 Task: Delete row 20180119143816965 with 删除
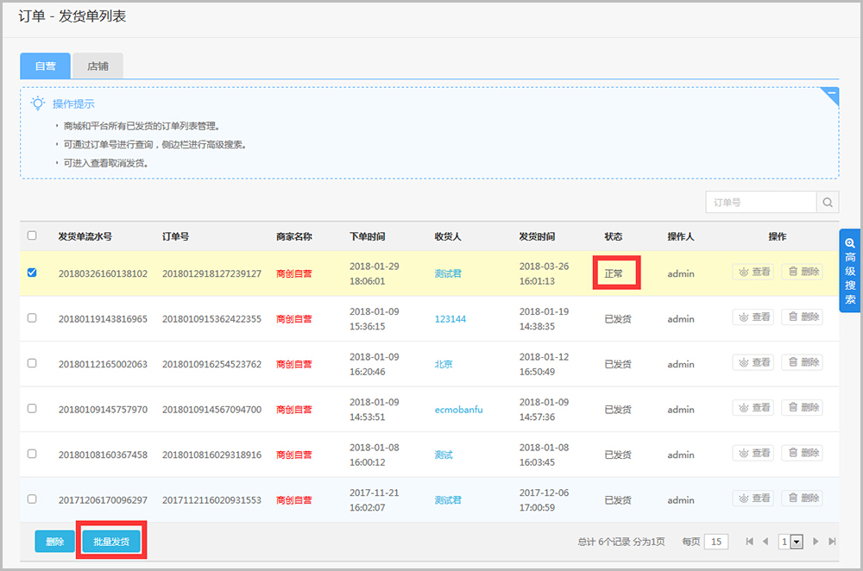pos(803,317)
